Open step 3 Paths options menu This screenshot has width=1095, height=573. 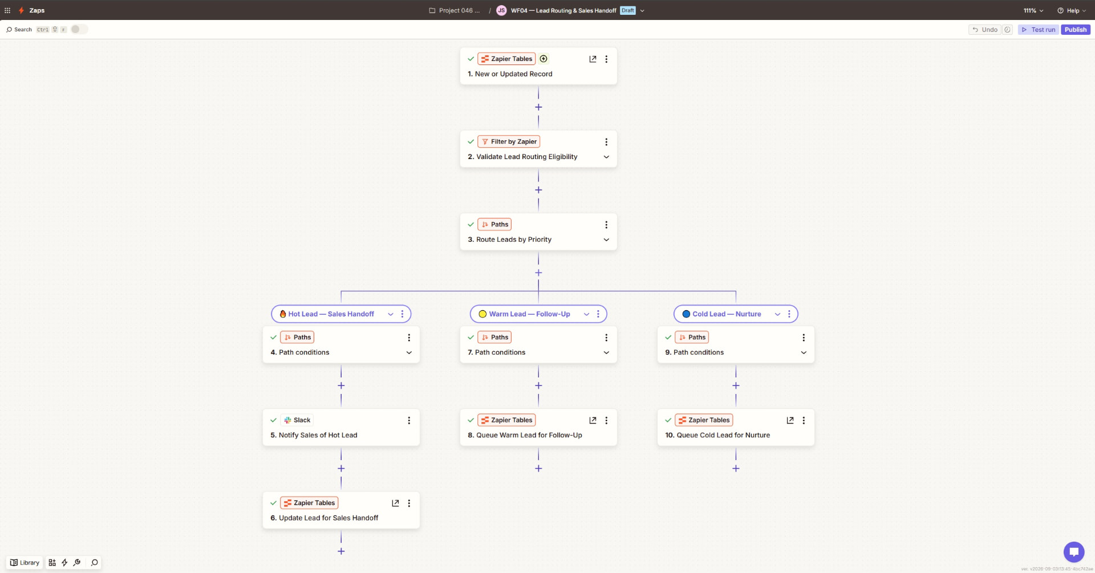point(606,225)
